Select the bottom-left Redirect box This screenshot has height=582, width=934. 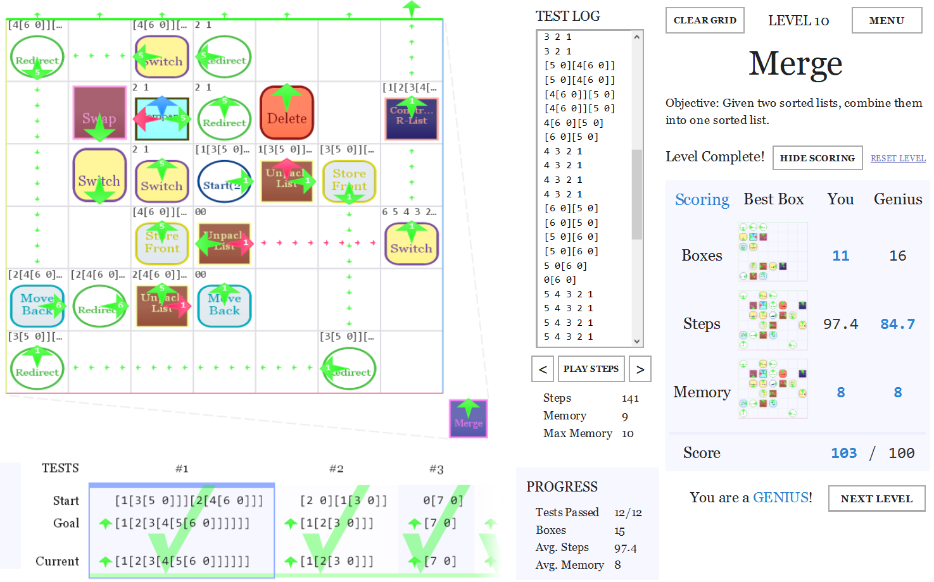pyautogui.click(x=37, y=368)
